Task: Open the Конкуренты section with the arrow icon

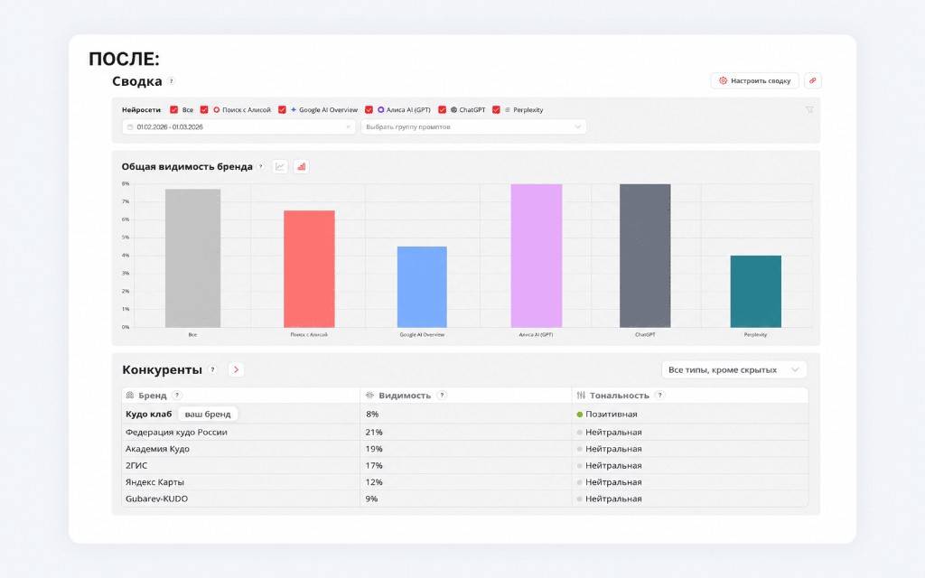Action: [236, 369]
